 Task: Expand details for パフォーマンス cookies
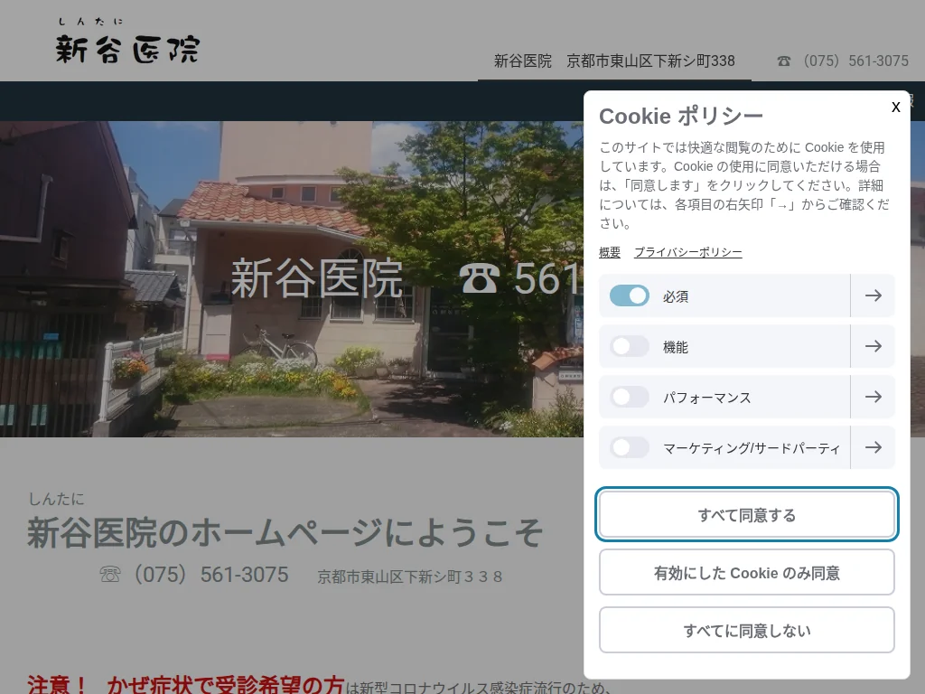pyautogui.click(x=873, y=397)
